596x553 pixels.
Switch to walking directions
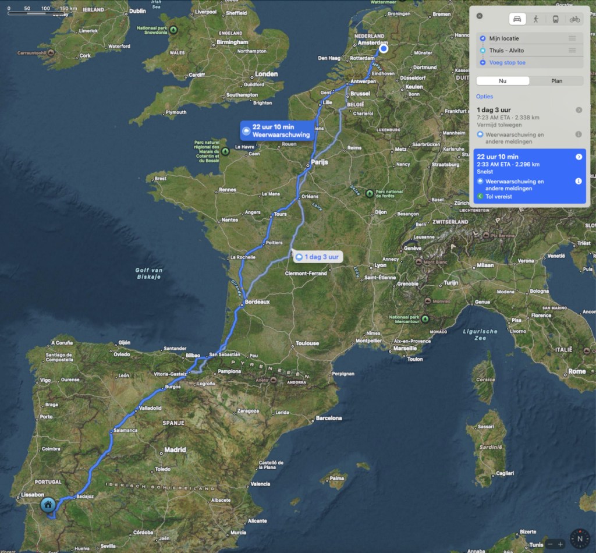(536, 19)
